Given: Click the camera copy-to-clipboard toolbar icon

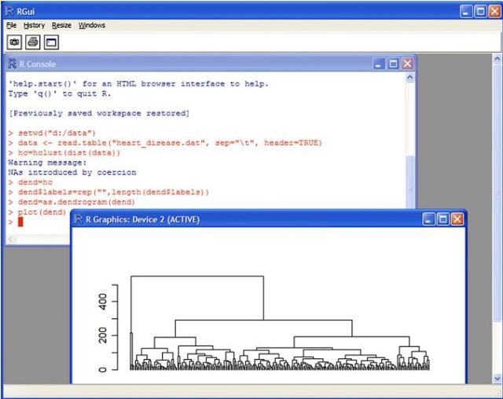Looking at the screenshot, I should pos(14,42).
